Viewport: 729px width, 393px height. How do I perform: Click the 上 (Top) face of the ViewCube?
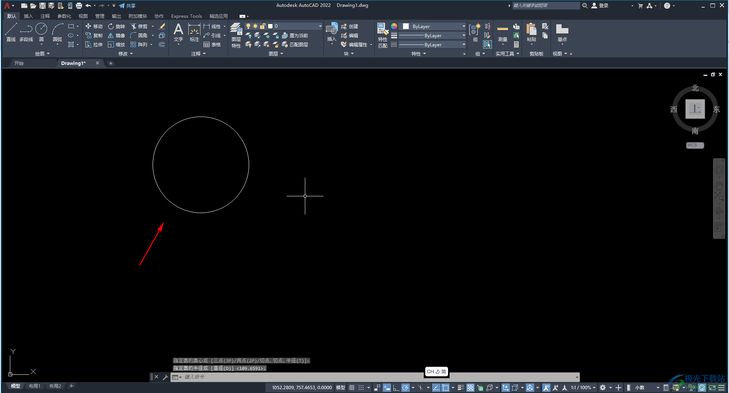[x=695, y=109]
